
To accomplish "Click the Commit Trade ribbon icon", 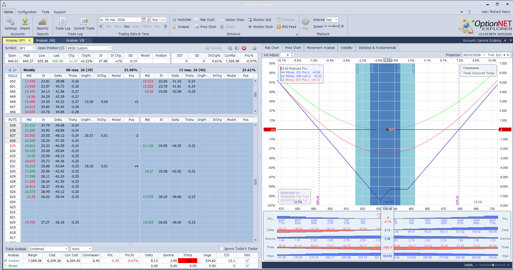I will [x=84, y=24].
